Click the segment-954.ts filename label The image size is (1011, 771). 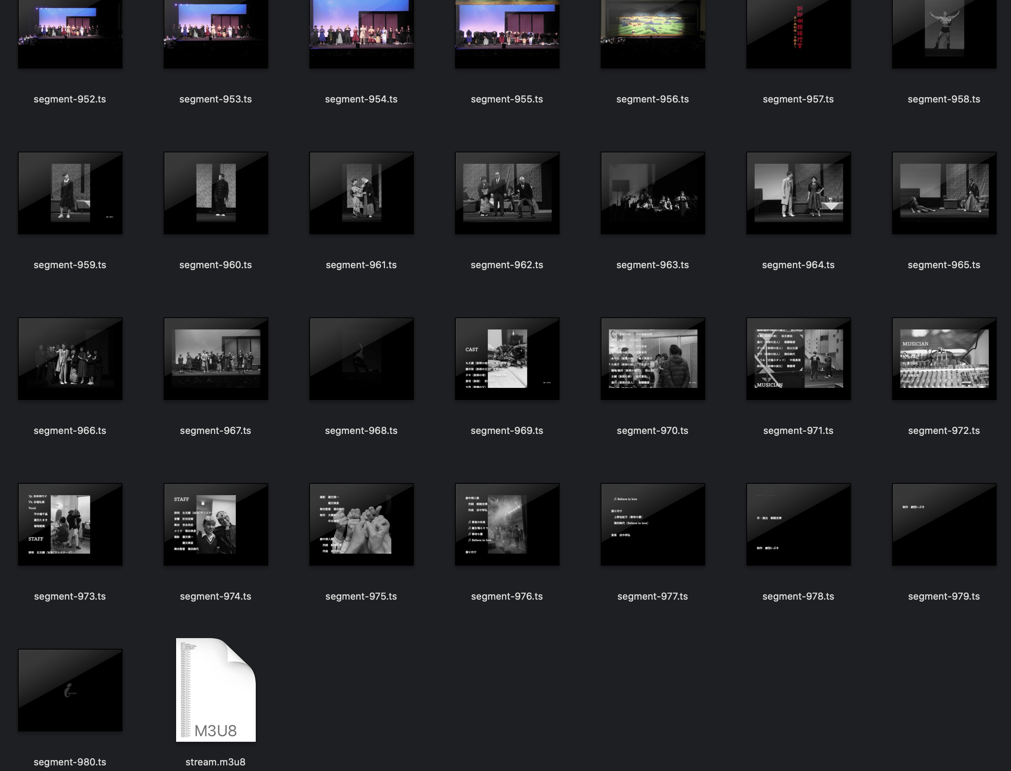click(361, 99)
